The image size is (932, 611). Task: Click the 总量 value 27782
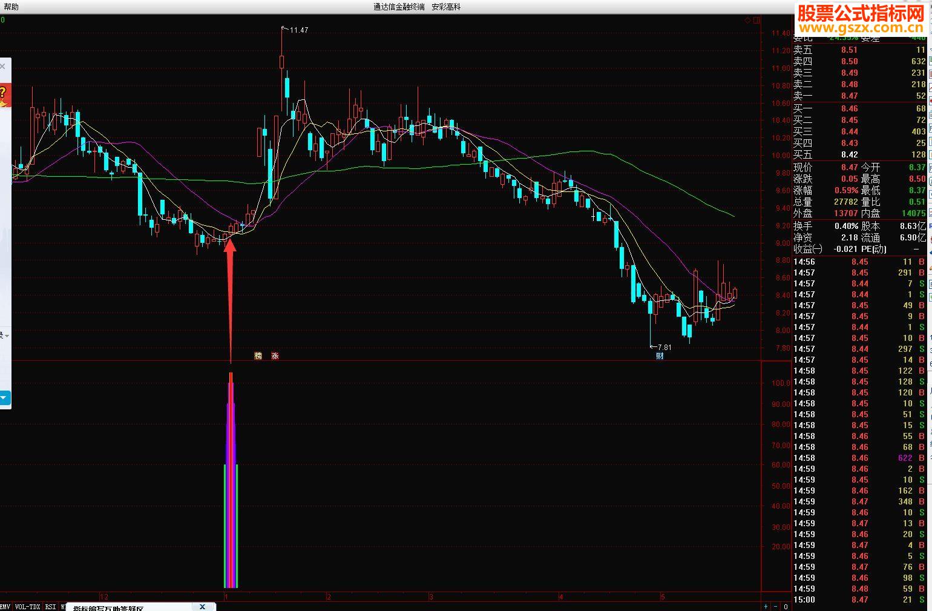click(x=845, y=202)
